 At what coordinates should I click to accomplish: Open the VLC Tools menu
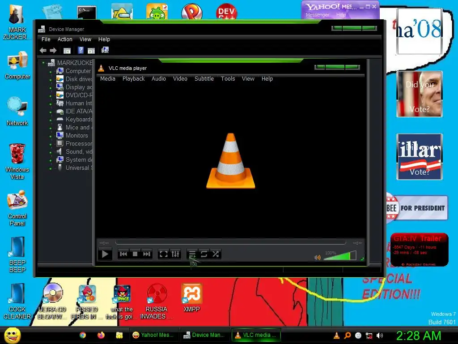click(x=228, y=79)
